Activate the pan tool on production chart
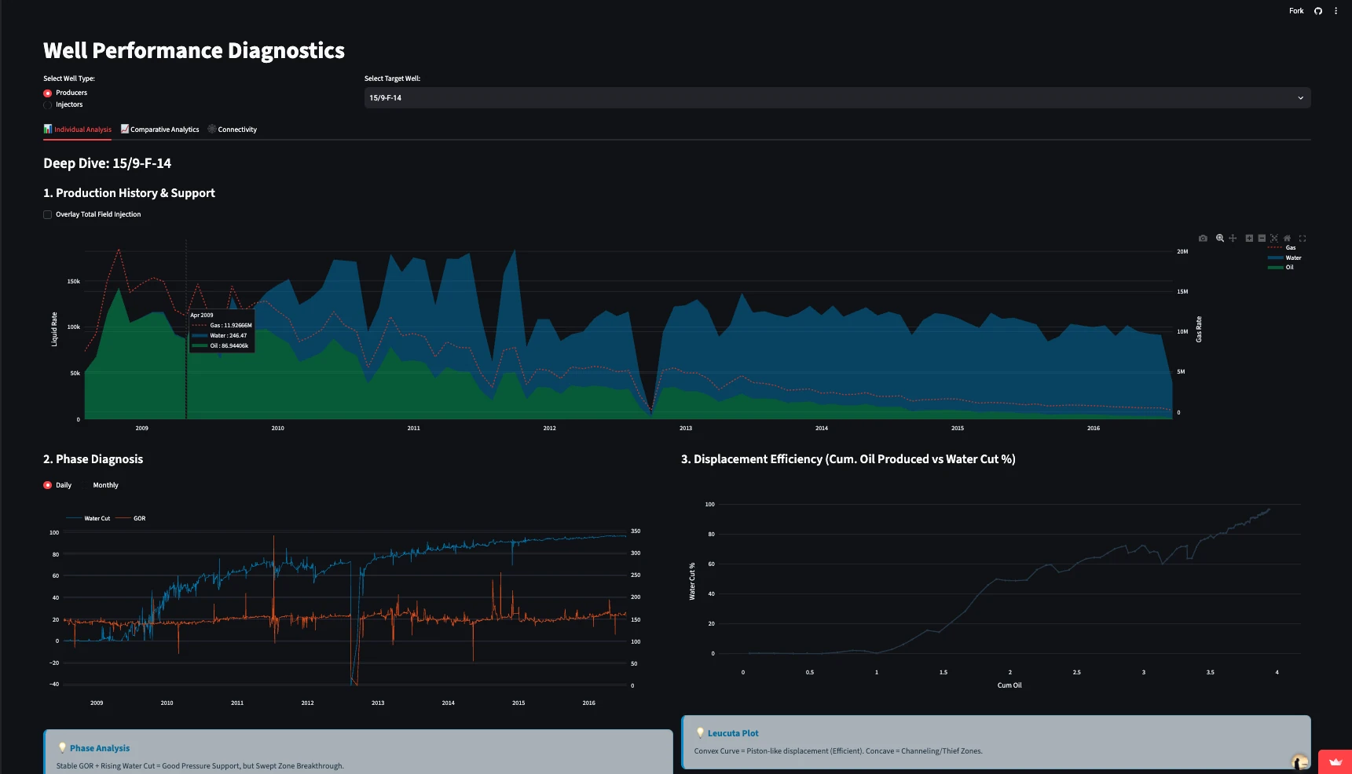Screen dimensions: 1352x774 coord(1233,239)
